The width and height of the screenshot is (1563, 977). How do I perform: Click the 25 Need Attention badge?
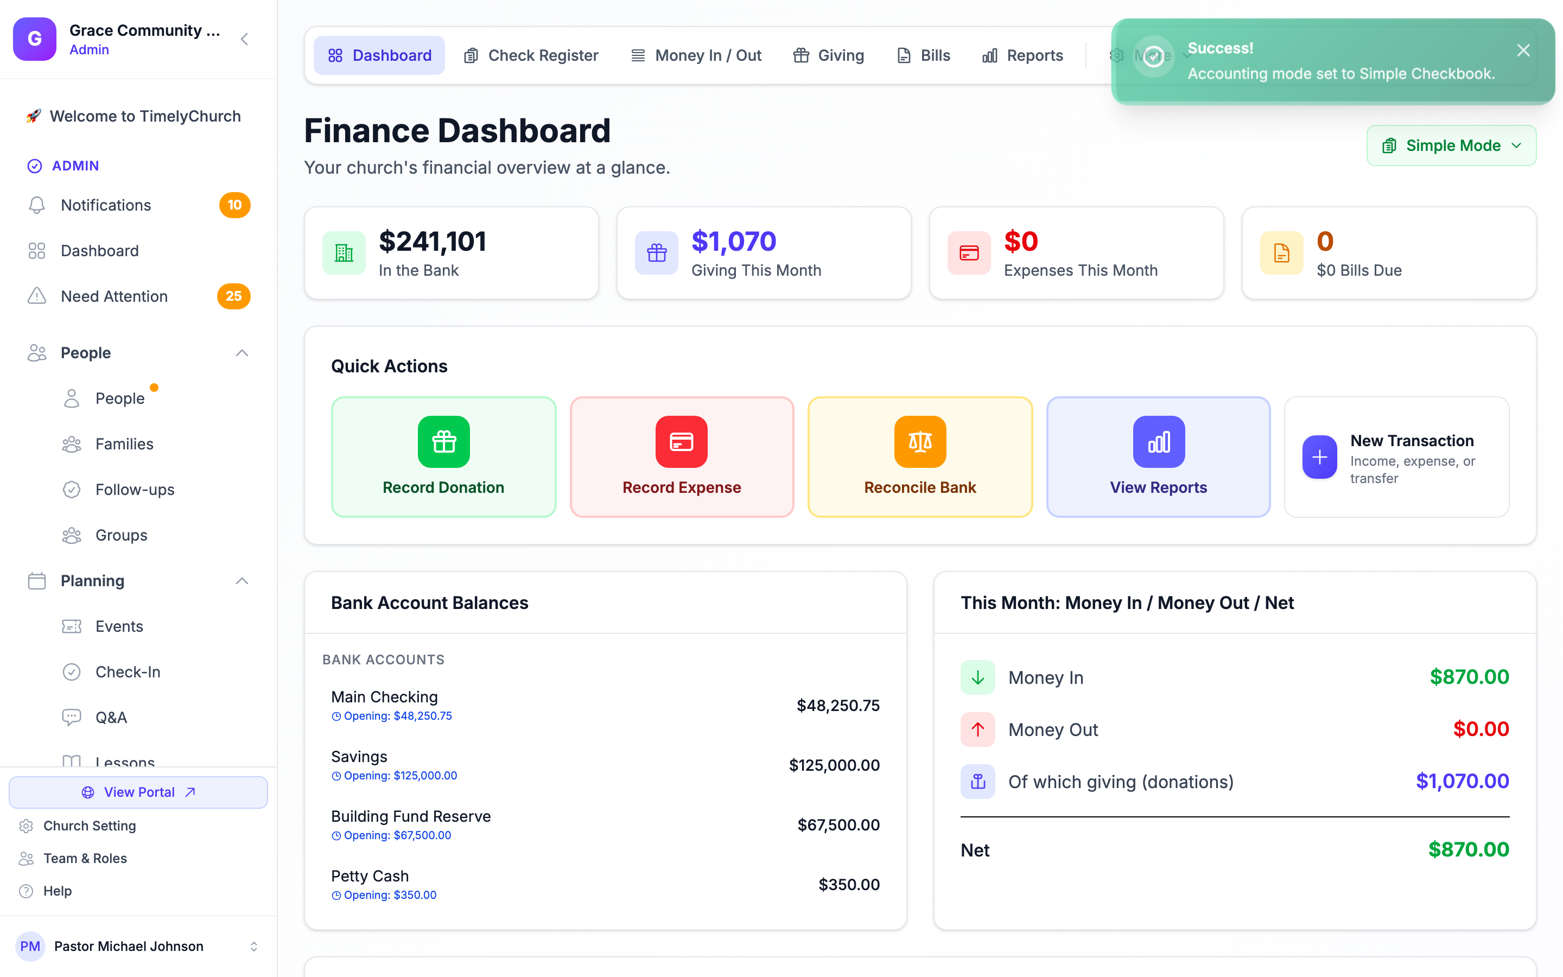pos(234,296)
